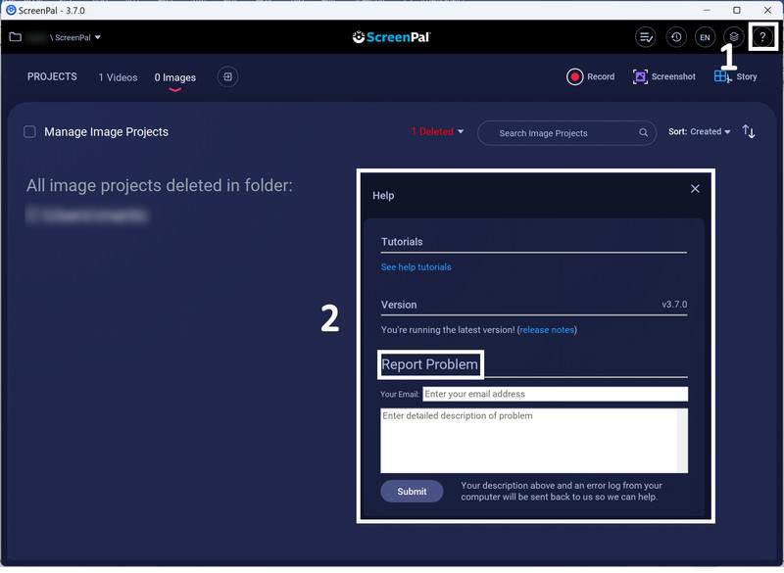Screen dimensions: 784x573
Task: Start a new recording with Record
Action: [591, 77]
